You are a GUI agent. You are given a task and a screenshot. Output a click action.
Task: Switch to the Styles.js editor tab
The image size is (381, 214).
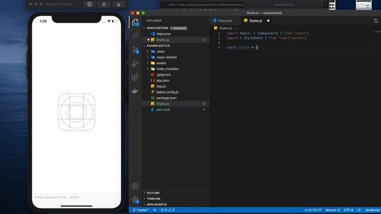255,21
